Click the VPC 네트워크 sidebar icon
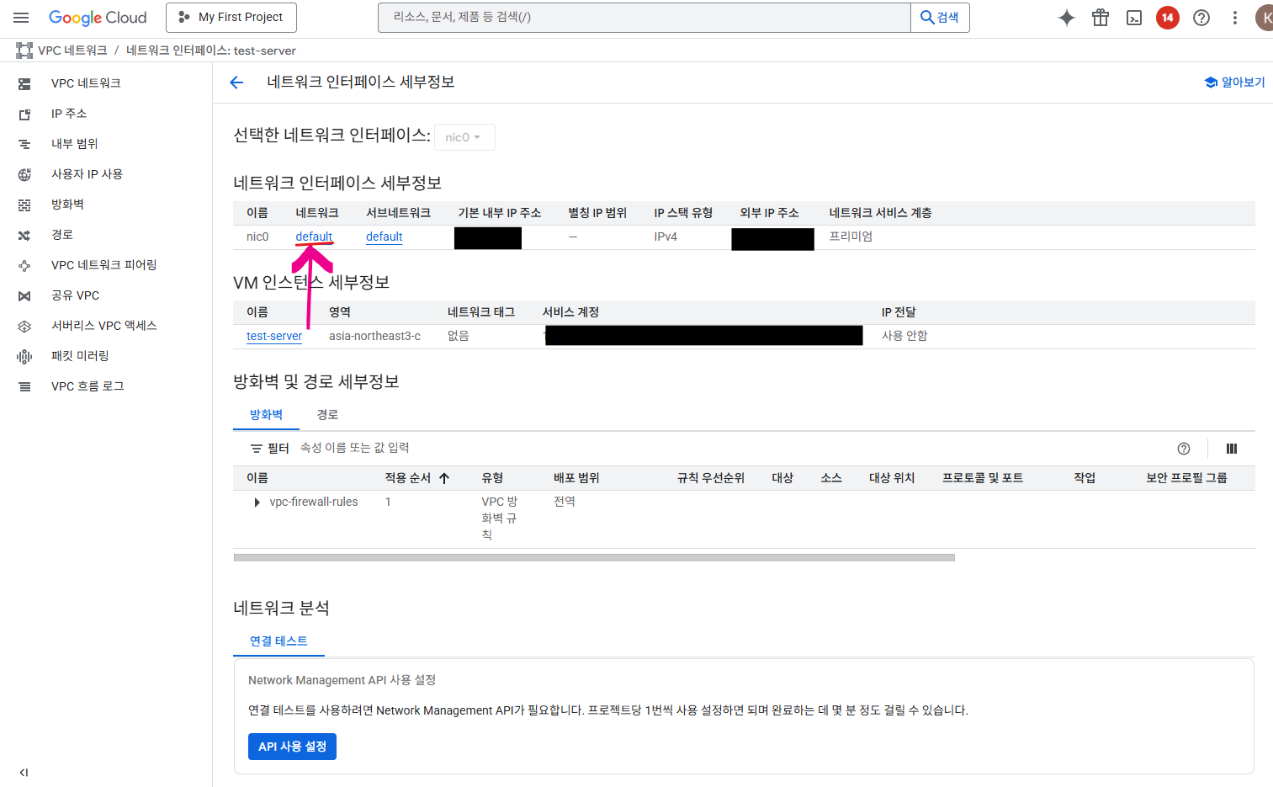Screen dimensions: 1273x787 [x=24, y=83]
